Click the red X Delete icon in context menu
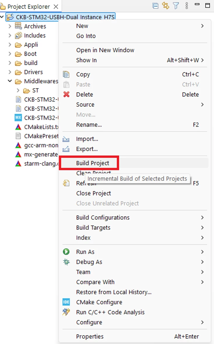The image size is (214, 344). [67, 94]
